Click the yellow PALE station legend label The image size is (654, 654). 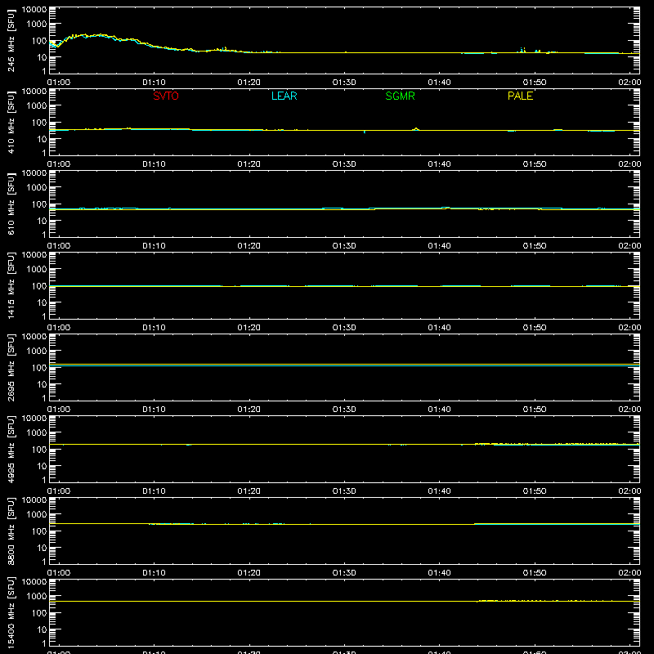520,96
